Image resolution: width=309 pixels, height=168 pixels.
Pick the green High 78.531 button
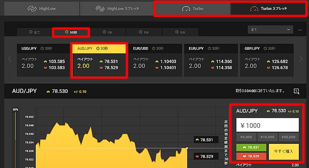tap(251, 148)
